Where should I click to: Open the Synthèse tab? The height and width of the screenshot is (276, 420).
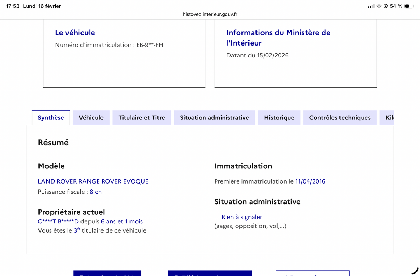[51, 118]
